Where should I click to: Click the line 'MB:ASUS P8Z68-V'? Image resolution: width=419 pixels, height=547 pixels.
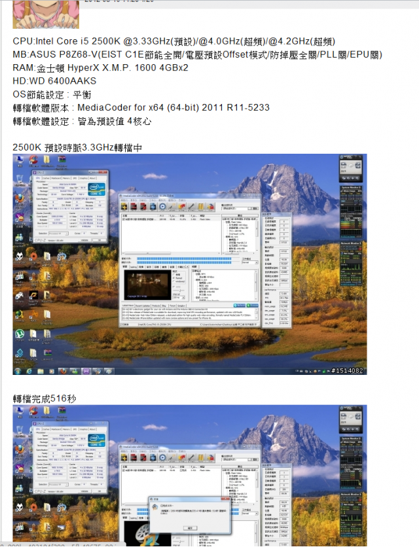tap(198, 55)
